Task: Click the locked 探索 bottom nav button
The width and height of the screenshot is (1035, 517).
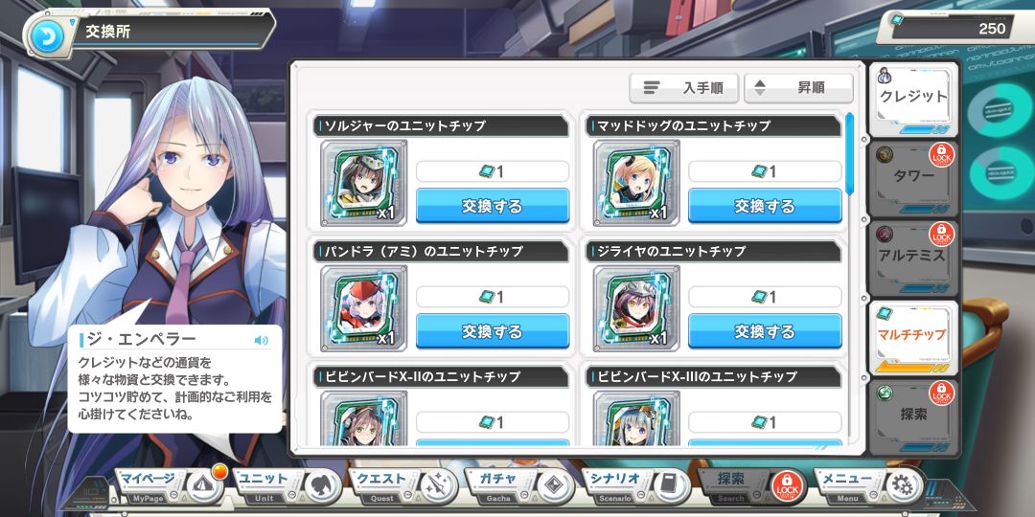Action: click(x=754, y=486)
